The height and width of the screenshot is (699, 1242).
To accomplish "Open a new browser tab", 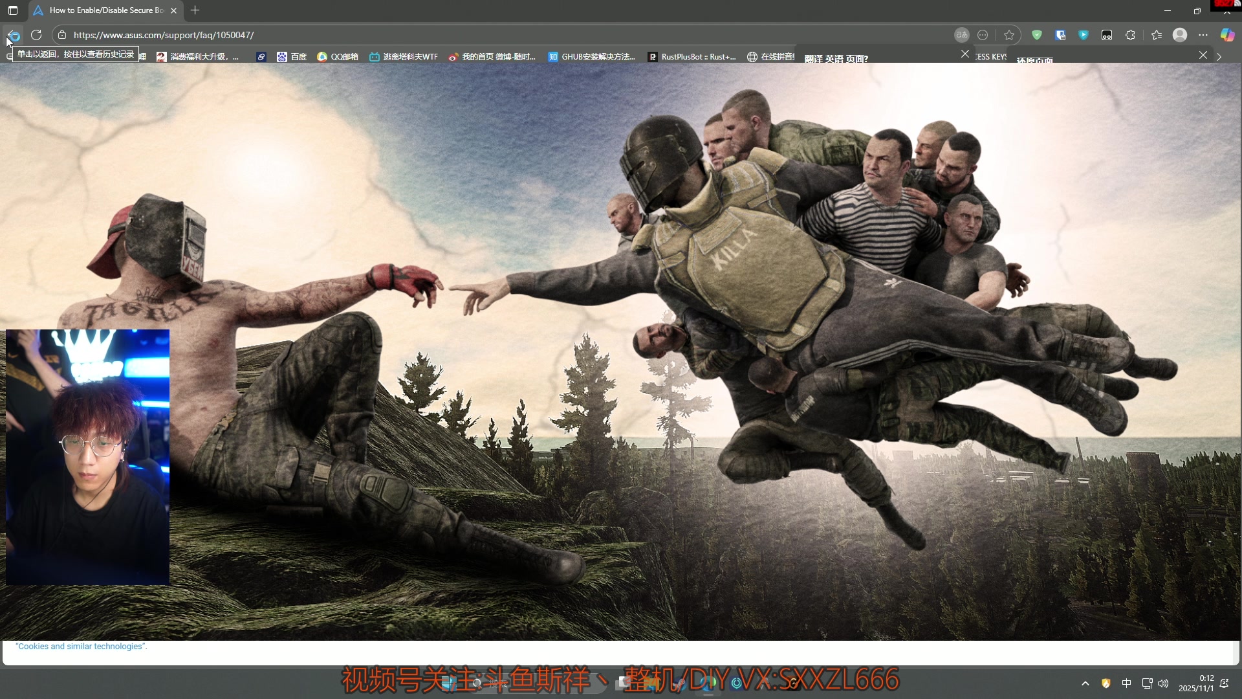I will tap(195, 10).
